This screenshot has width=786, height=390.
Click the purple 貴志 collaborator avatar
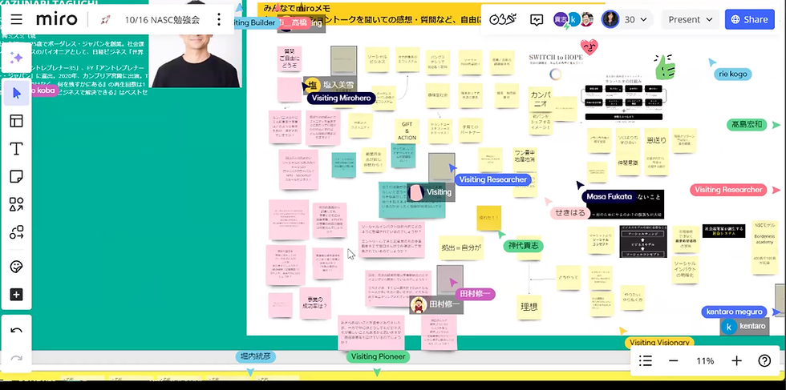coord(560,19)
